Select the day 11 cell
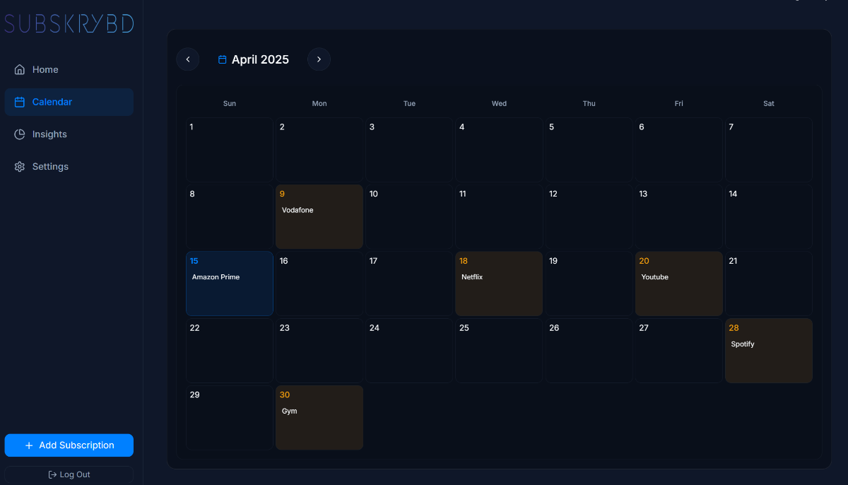Image resolution: width=848 pixels, height=485 pixels. 499,217
